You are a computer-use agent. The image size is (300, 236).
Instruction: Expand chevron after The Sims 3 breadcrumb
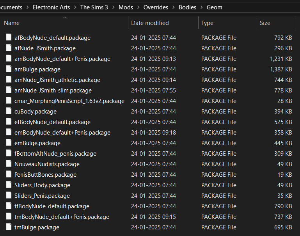click(114, 7)
